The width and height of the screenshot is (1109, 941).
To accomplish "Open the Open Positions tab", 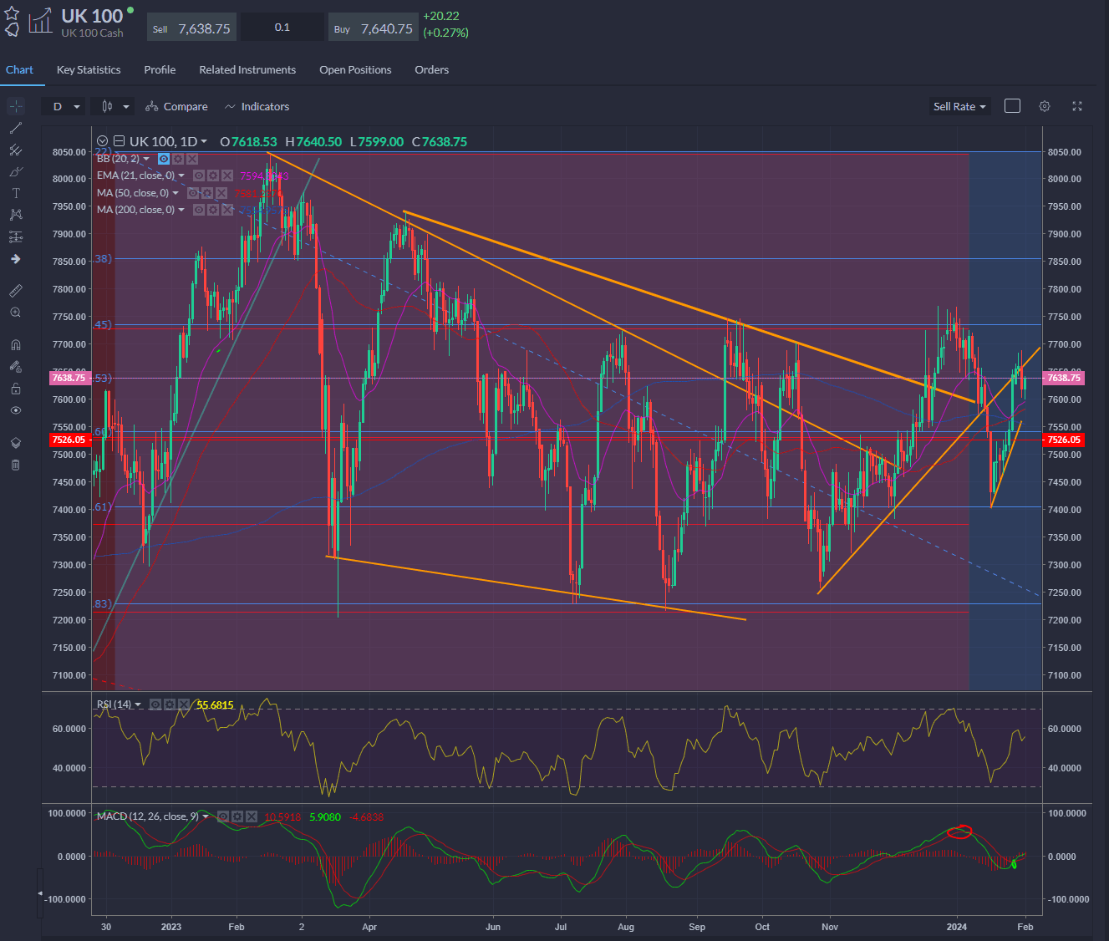I will pyautogui.click(x=355, y=69).
